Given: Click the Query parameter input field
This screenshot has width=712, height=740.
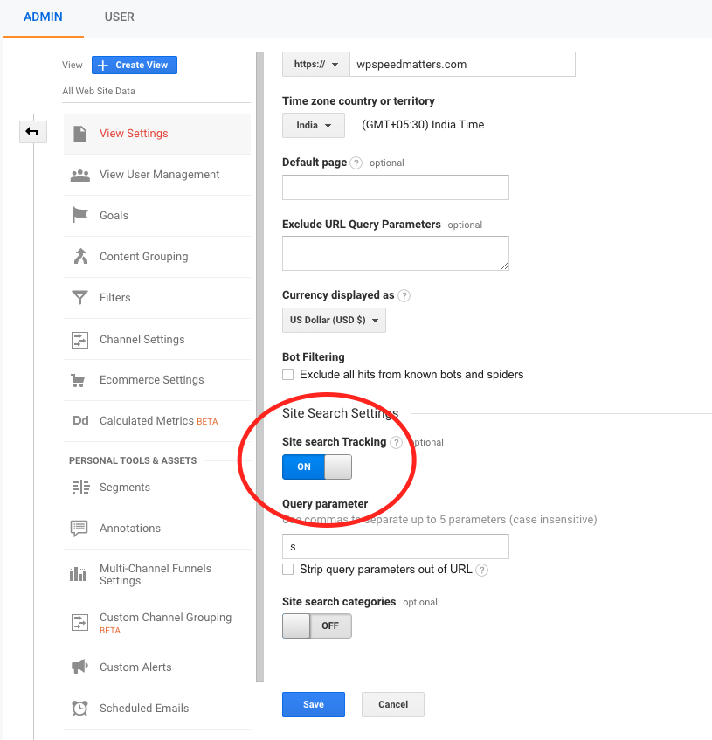Looking at the screenshot, I should tap(395, 547).
